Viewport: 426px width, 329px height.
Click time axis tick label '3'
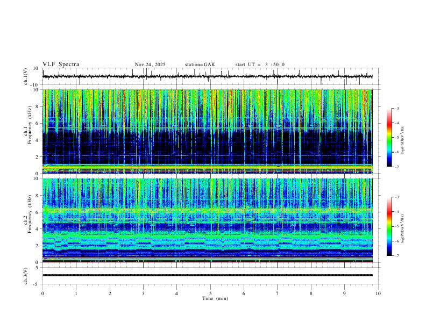(143, 294)
